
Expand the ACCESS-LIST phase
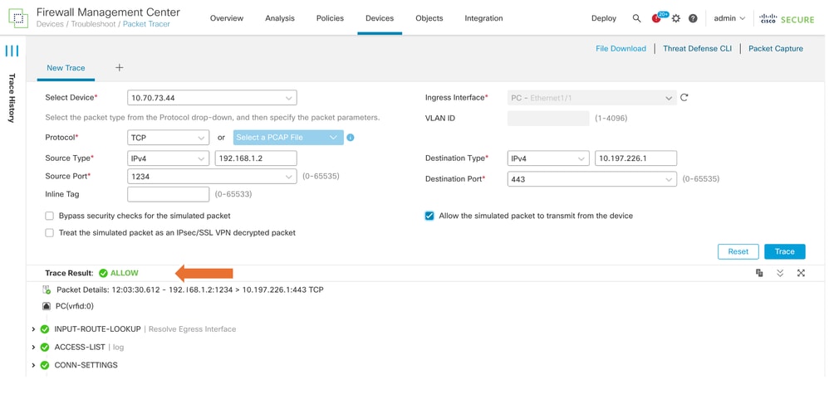(33, 347)
